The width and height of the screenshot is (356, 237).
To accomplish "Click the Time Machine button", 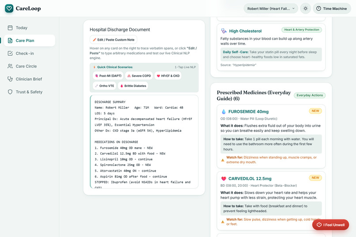I will 332,9.
